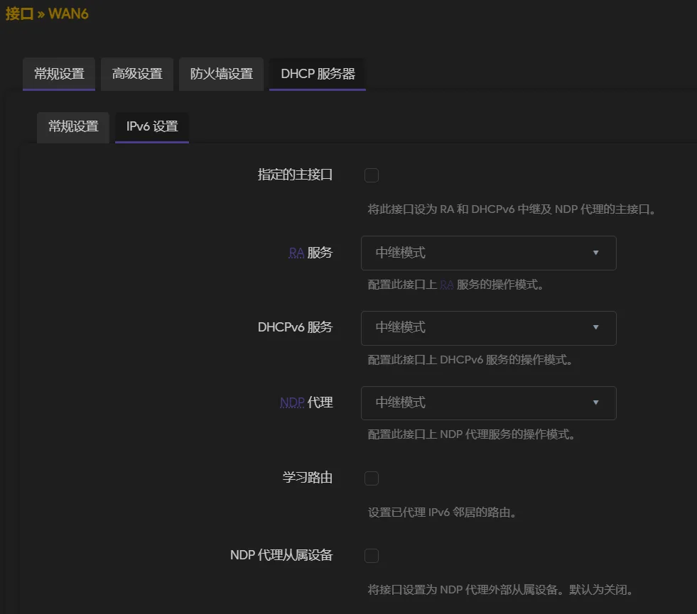Open the RA 服务 mode dropdown

click(x=488, y=253)
